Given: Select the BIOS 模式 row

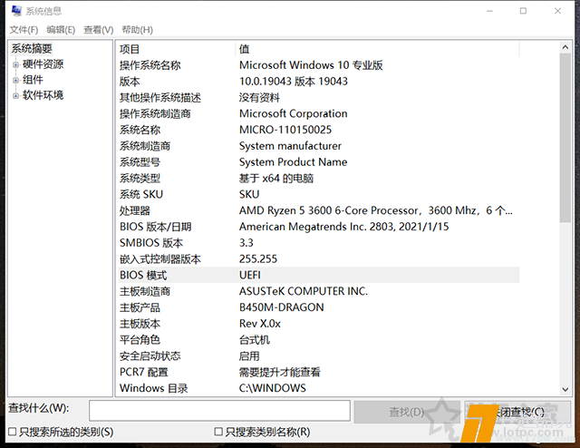Looking at the screenshot, I should click(x=318, y=275).
